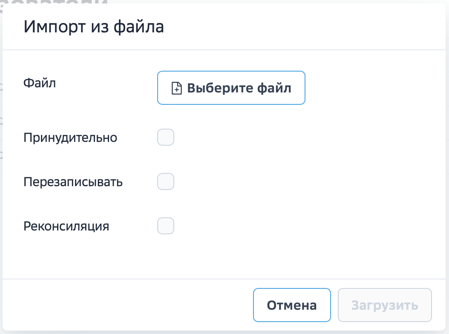The image size is (449, 334).
Task: Click the "Перезаписывать" option label
Action: (x=73, y=182)
